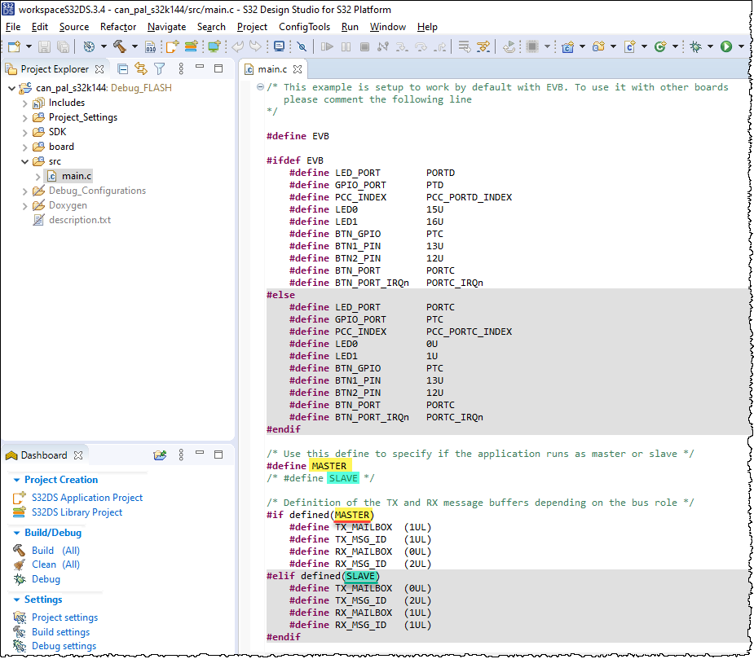This screenshot has height=659, width=754.
Task: Undo last edit via the yellow undo arrow
Action: pos(236,47)
